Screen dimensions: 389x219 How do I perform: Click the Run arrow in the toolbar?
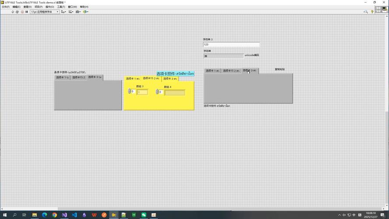13,12
